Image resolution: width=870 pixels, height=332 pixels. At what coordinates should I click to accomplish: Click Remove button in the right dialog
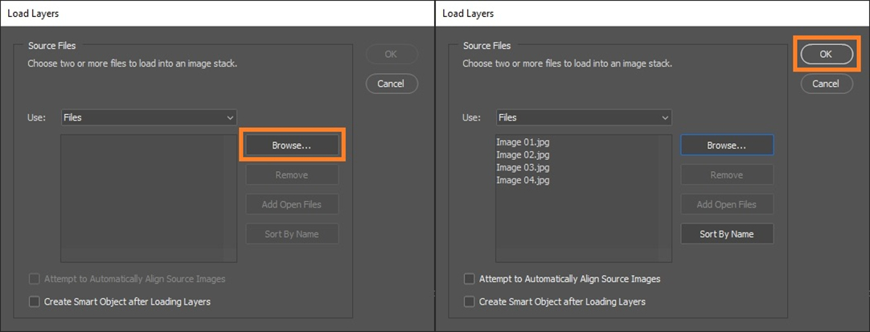pyautogui.click(x=727, y=174)
